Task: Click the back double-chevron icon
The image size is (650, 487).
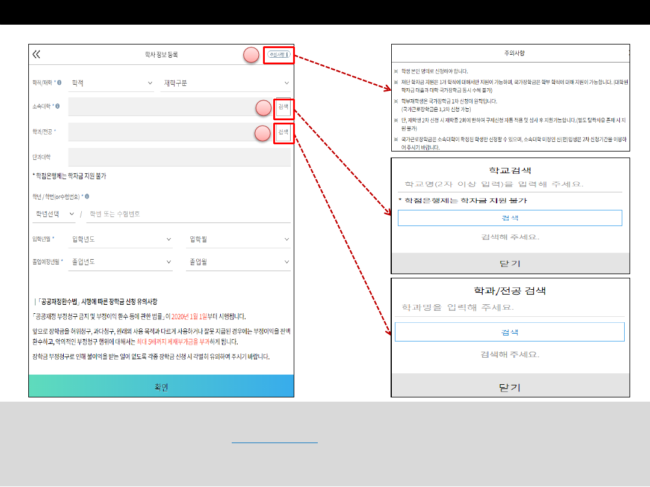Action: pos(37,55)
